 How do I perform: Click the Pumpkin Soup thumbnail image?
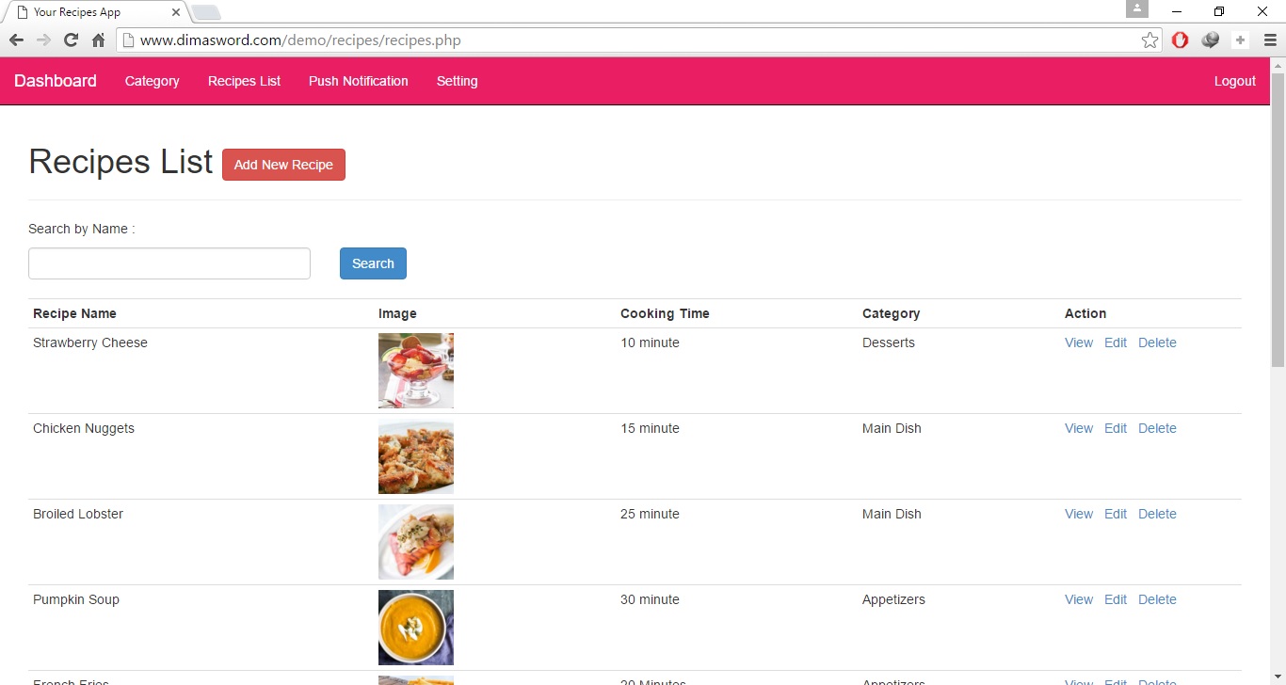click(x=416, y=628)
